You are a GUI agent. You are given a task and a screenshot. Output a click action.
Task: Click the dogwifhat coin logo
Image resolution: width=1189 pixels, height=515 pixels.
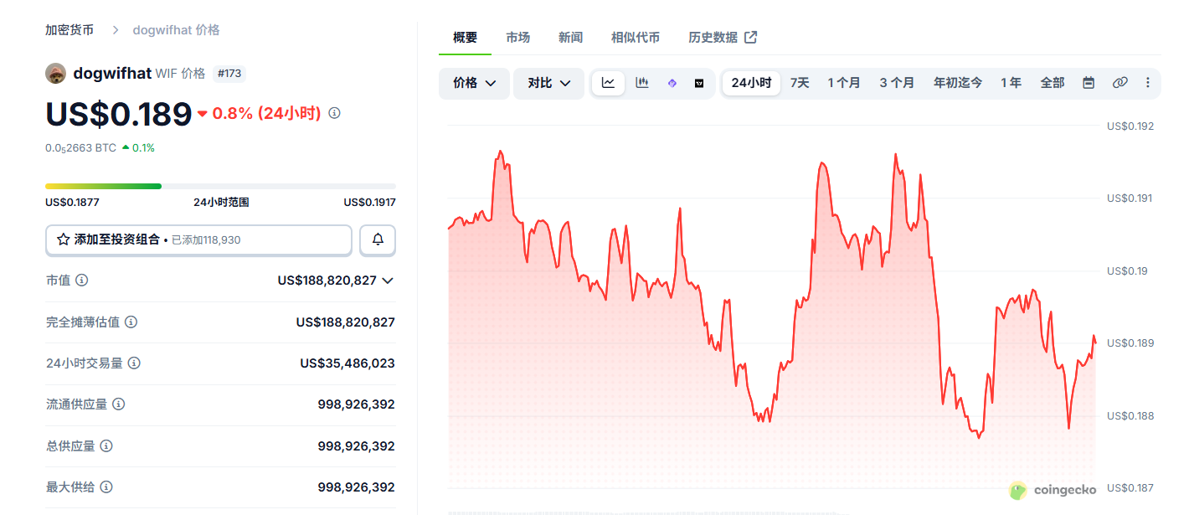55,73
